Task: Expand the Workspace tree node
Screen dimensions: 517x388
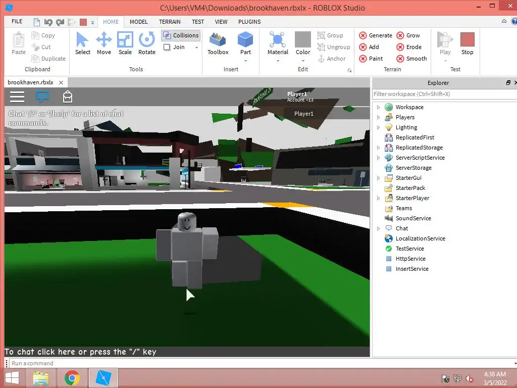Action: (378, 107)
